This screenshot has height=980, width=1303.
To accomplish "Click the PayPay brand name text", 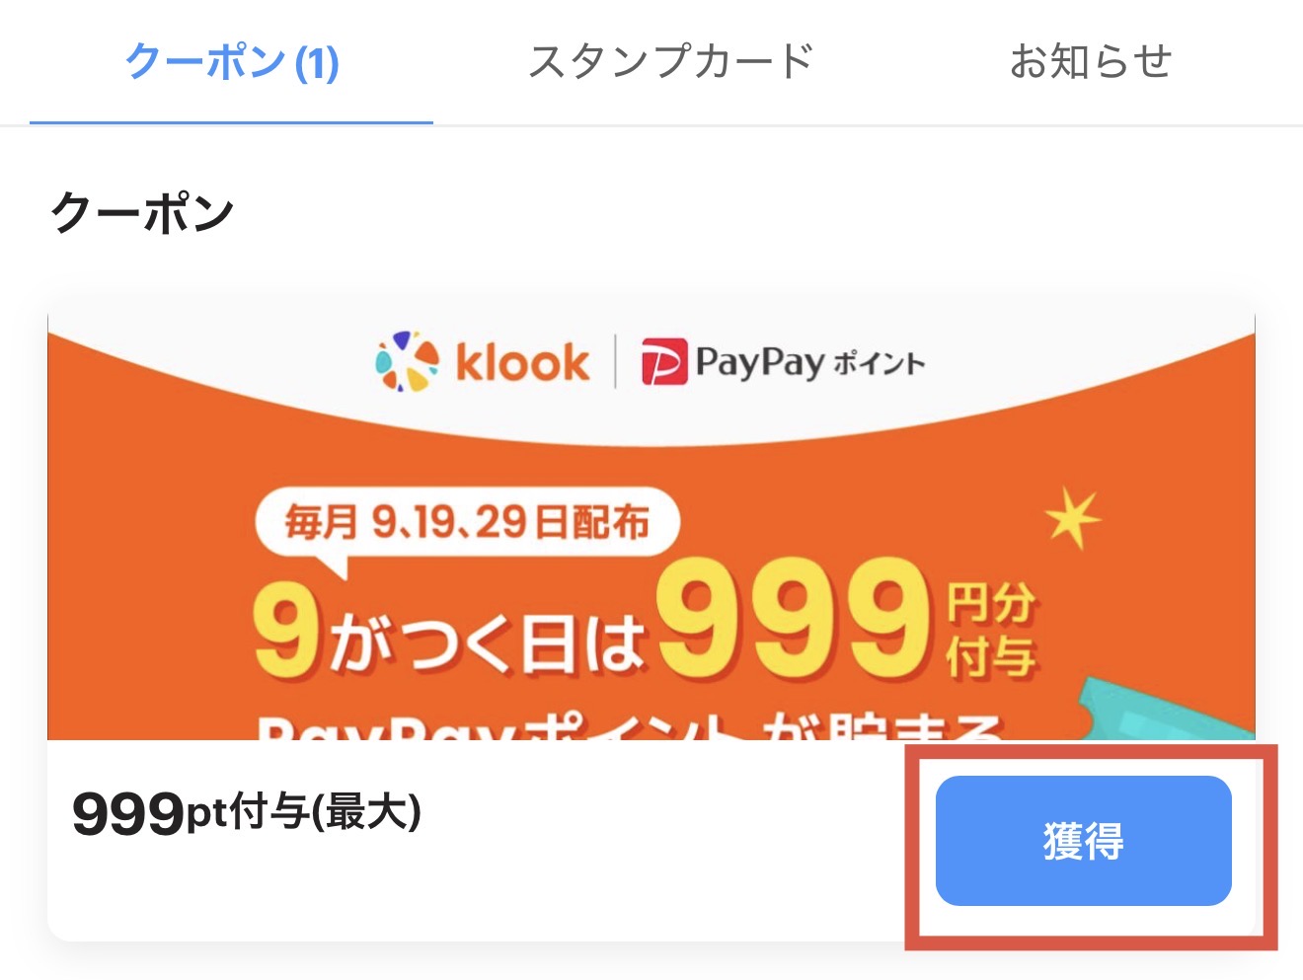I will (758, 362).
